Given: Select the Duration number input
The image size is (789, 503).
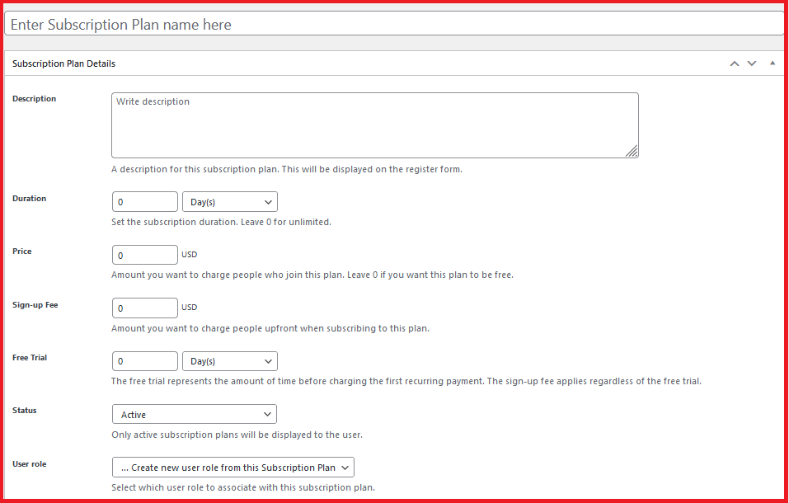Looking at the screenshot, I should click(x=144, y=202).
